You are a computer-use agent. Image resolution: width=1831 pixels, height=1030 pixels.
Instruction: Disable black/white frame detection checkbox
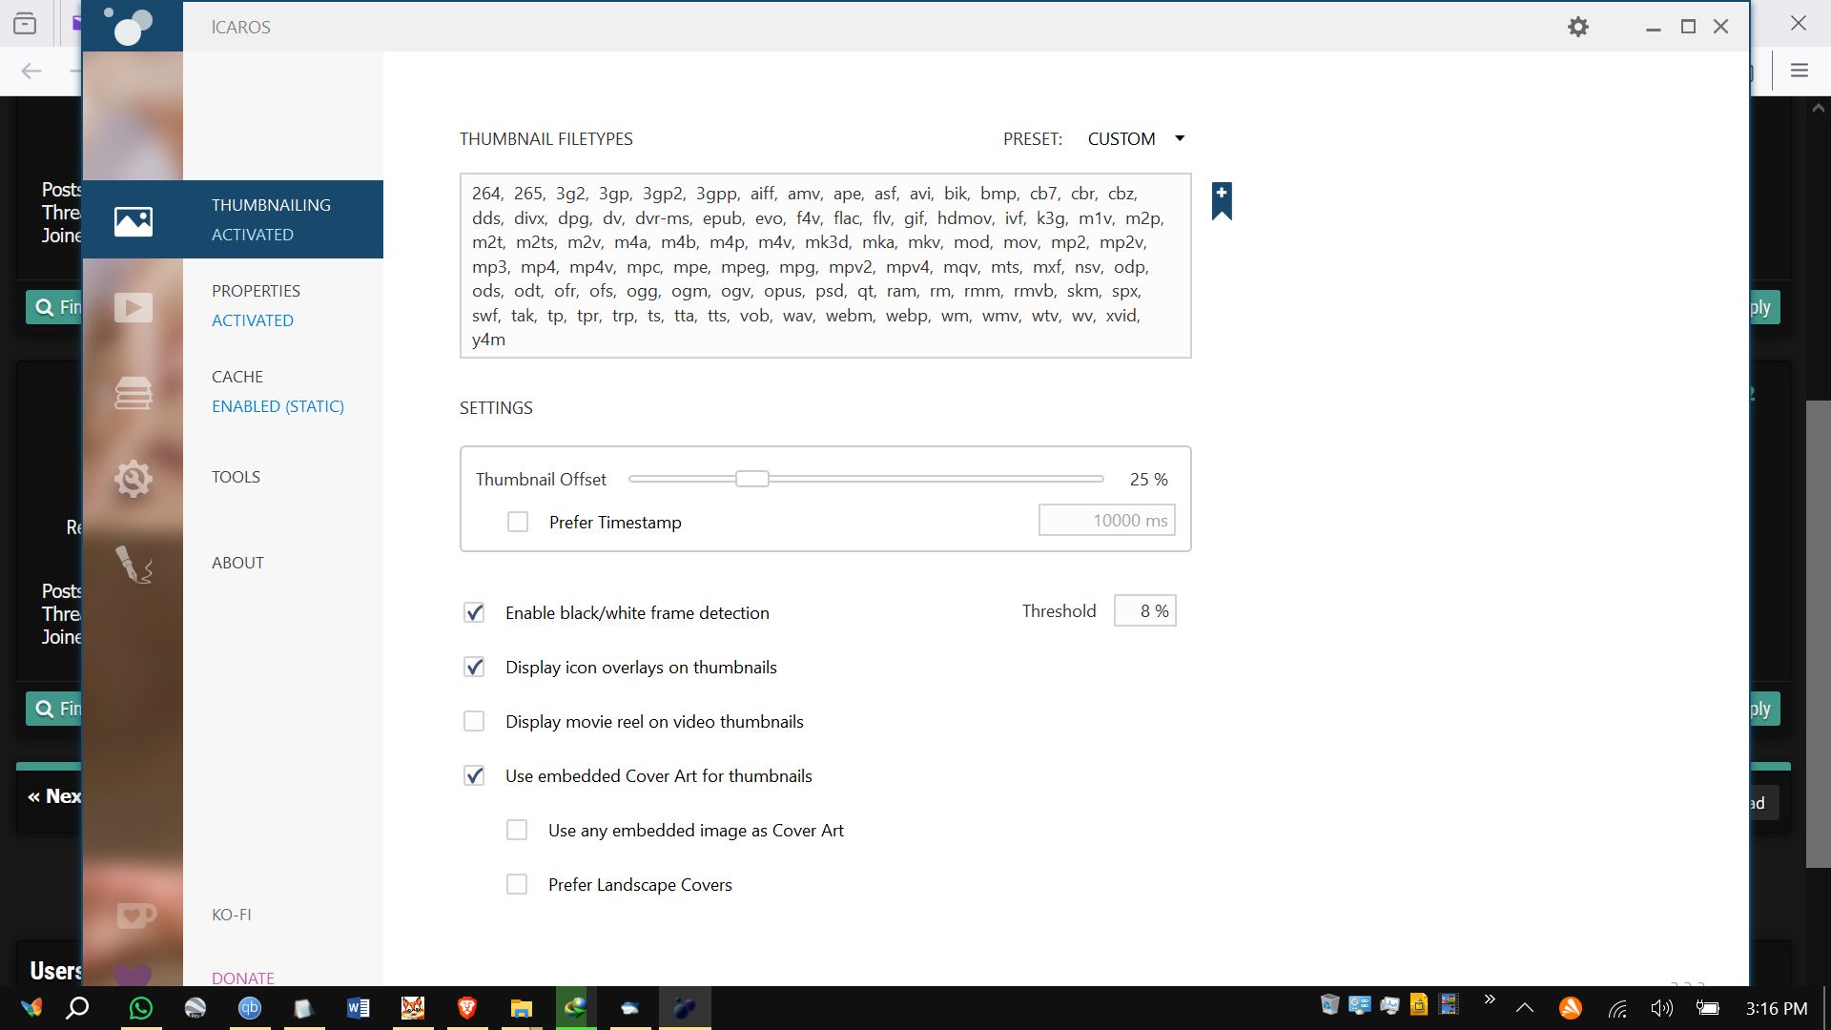(474, 612)
